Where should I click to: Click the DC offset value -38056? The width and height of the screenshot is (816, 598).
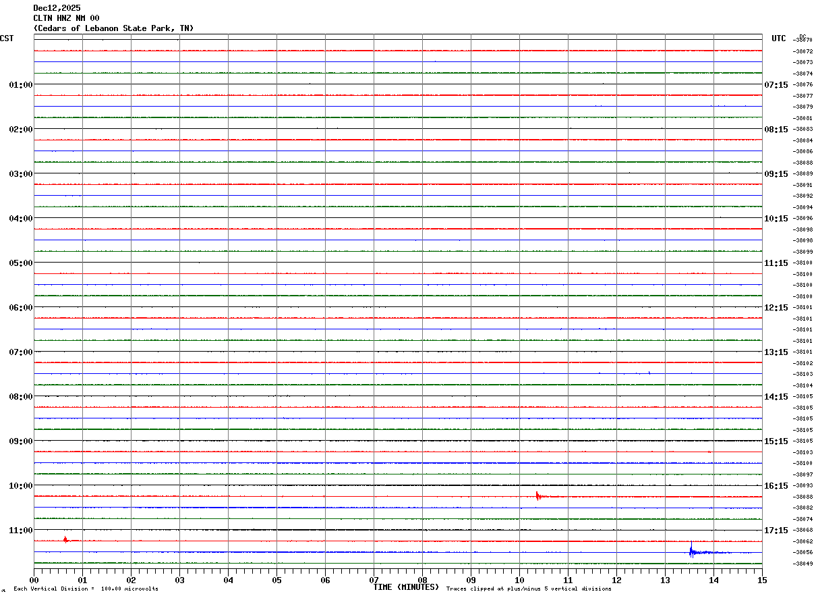[803, 552]
